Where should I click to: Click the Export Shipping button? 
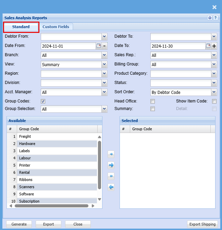point(202,224)
